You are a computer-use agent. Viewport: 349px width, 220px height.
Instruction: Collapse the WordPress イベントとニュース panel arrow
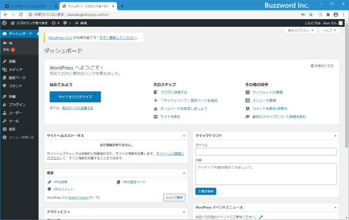tap(335, 208)
